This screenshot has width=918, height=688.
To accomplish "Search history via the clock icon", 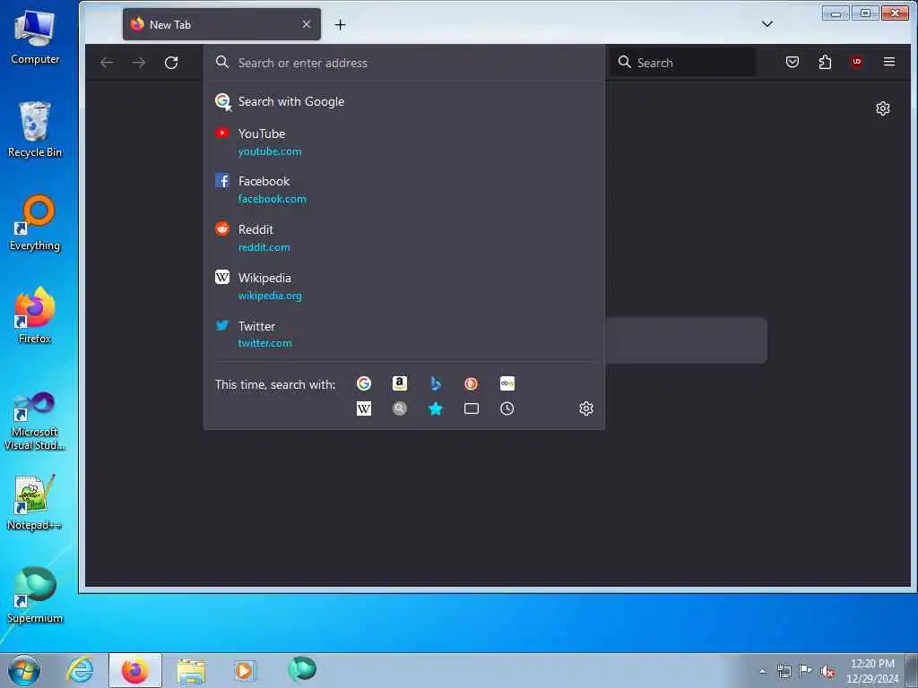I will pyautogui.click(x=507, y=408).
